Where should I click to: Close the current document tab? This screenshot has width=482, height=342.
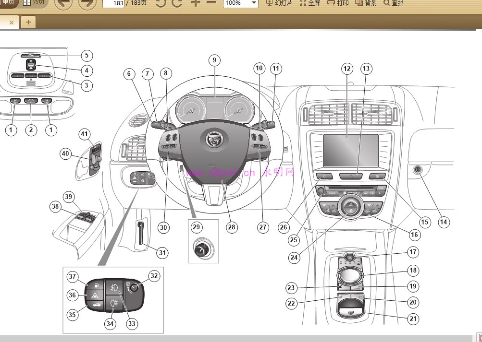tap(12, 22)
